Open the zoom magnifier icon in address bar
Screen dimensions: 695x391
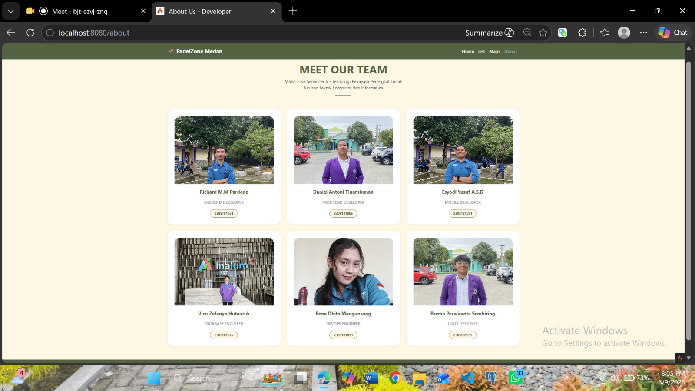(x=527, y=33)
